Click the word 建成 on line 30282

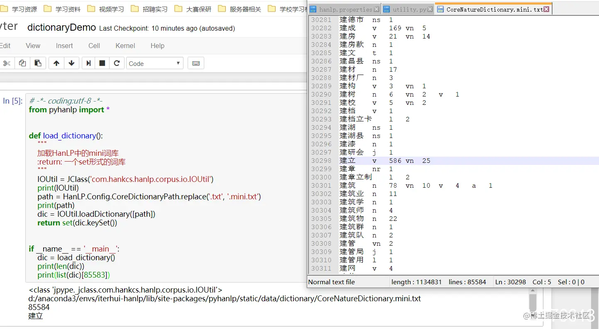347,28
